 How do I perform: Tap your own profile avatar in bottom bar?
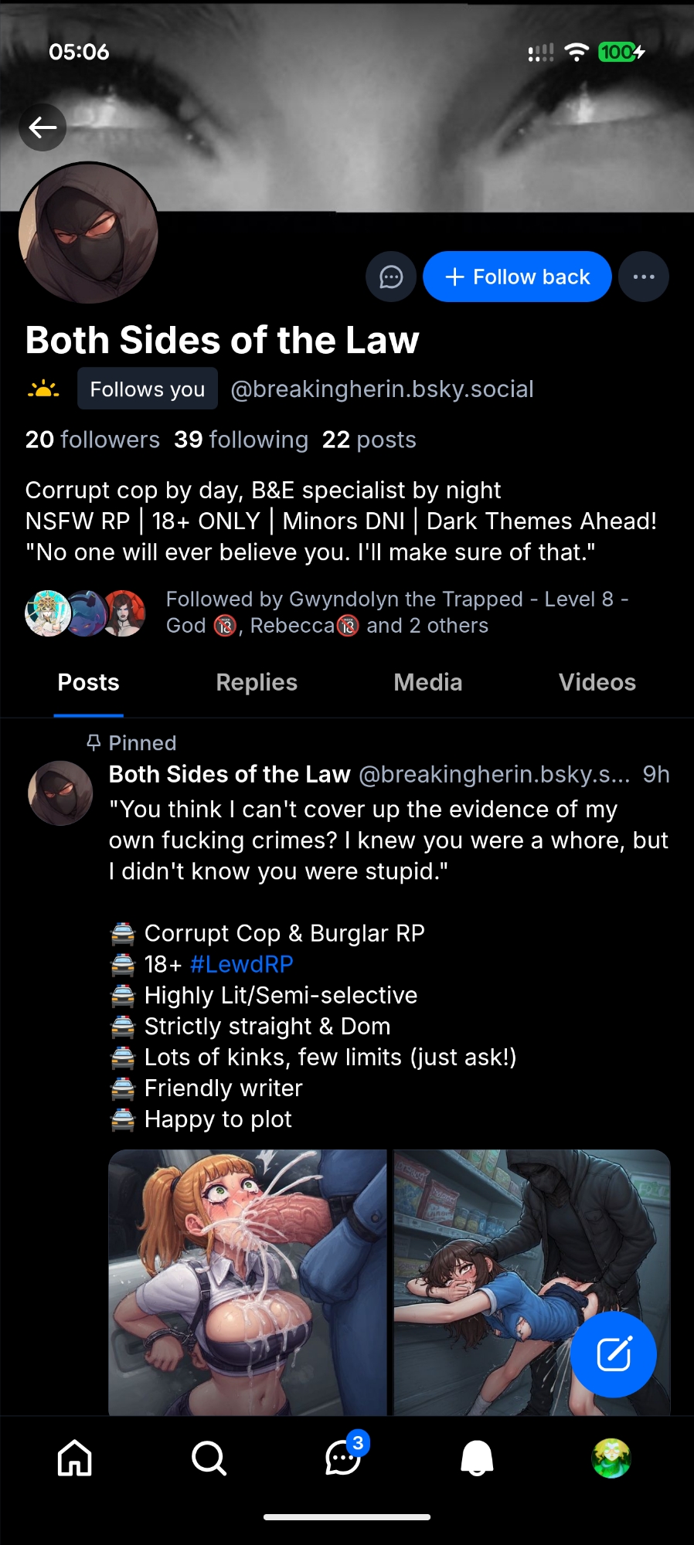[611, 1458]
